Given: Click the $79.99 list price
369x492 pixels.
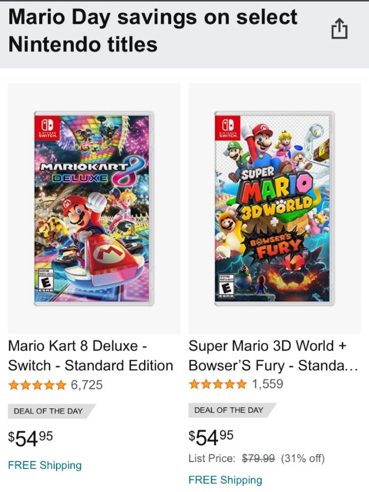Looking at the screenshot, I should pyautogui.click(x=258, y=459).
